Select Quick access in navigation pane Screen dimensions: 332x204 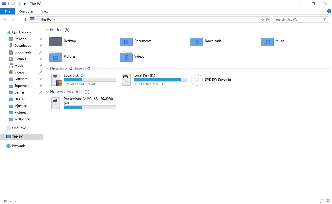coord(22,32)
